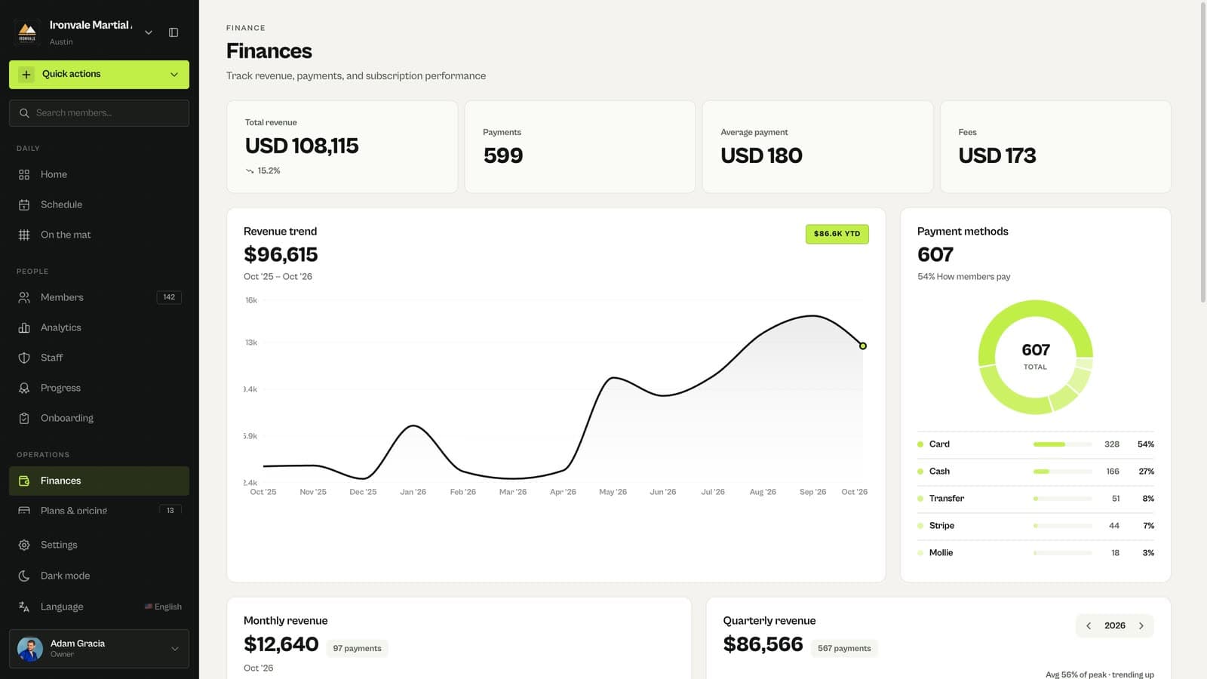The width and height of the screenshot is (1207, 679).
Task: Navigate to Plans & pricing
Action: (x=99, y=509)
